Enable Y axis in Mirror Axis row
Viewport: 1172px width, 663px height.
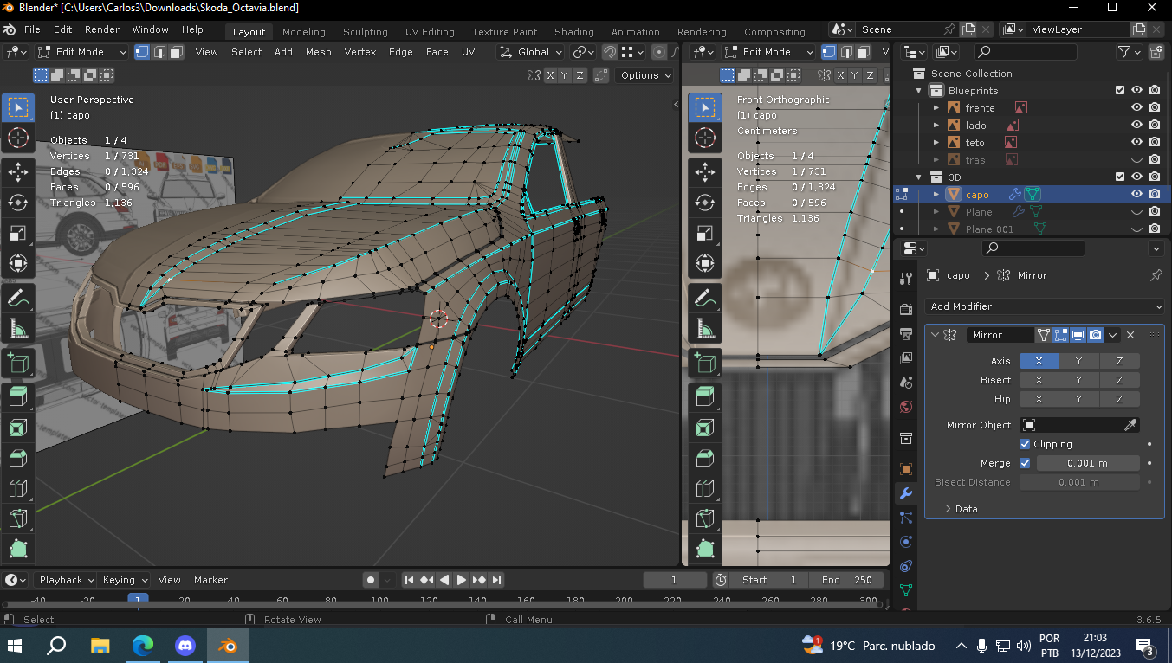[x=1078, y=361]
